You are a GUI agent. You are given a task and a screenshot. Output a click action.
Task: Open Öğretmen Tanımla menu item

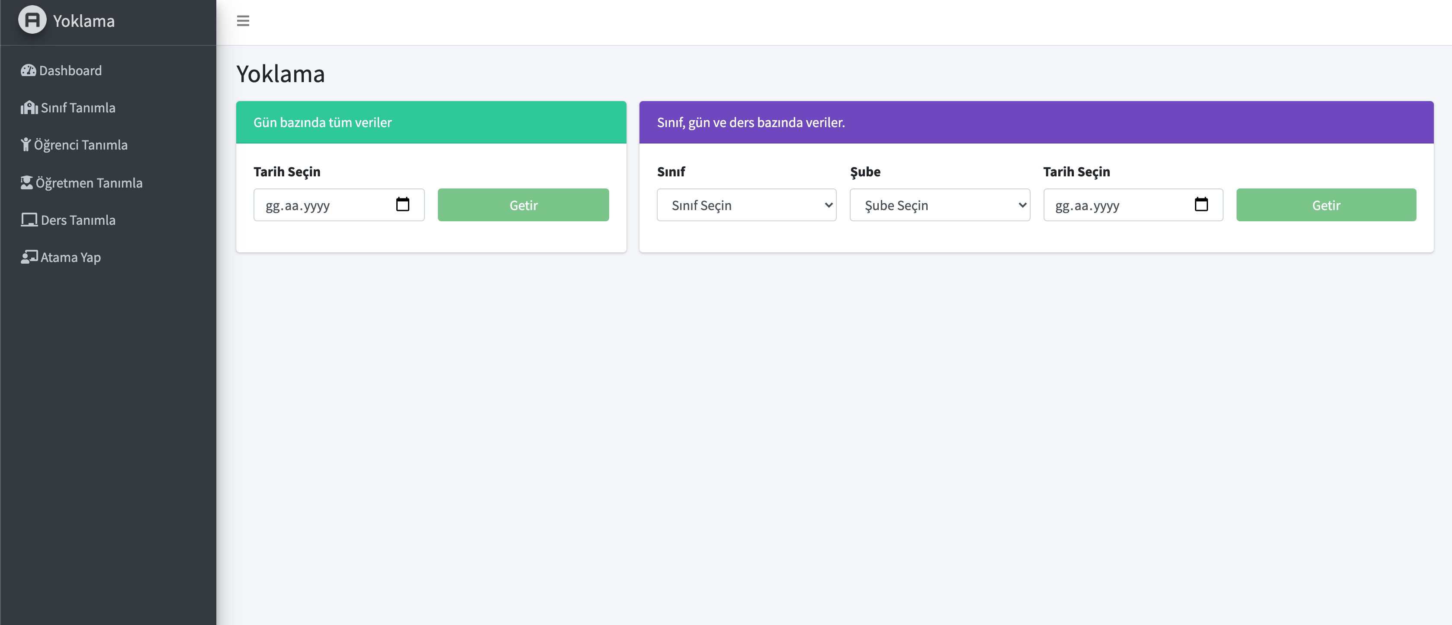pos(89,182)
